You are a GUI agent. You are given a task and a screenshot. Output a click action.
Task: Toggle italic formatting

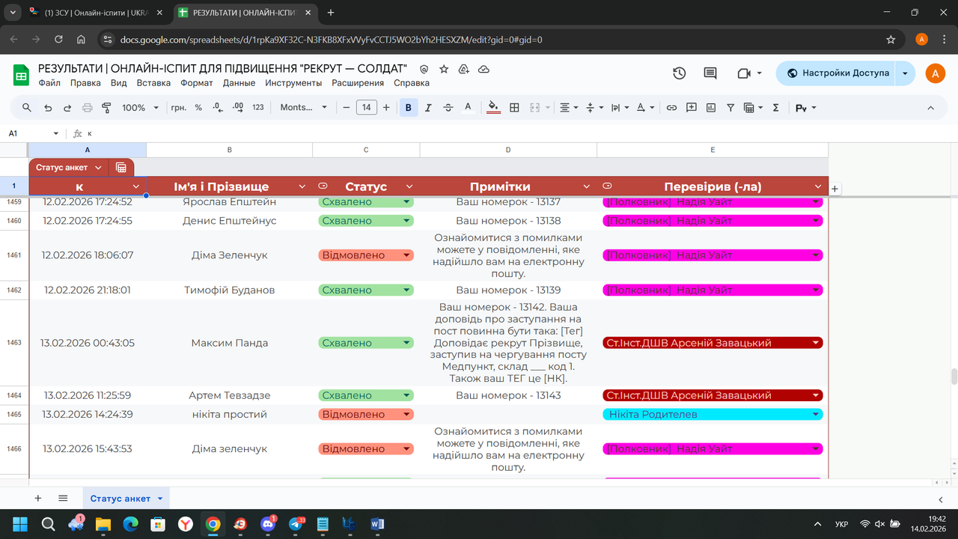428,108
